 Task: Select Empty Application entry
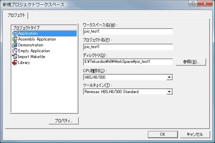(34, 51)
